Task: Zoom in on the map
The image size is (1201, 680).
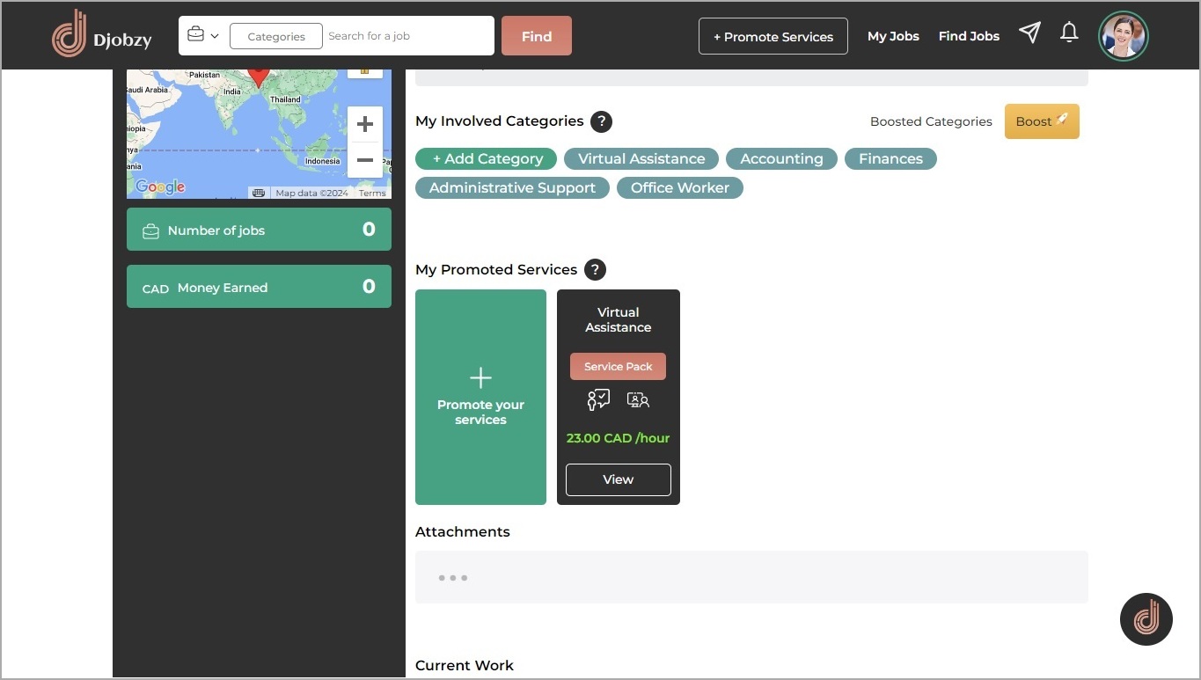Action: click(x=364, y=125)
